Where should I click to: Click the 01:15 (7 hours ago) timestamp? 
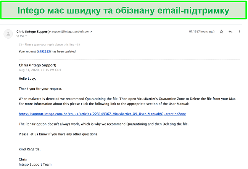[202, 32]
